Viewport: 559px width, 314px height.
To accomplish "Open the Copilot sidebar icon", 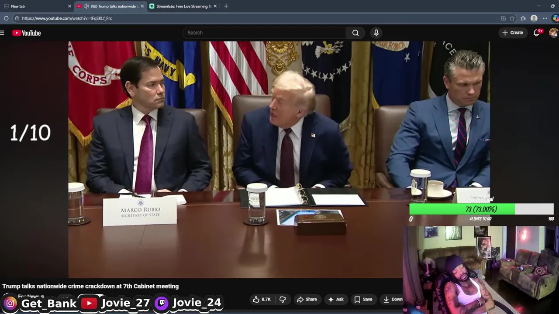I will click(x=556, y=18).
